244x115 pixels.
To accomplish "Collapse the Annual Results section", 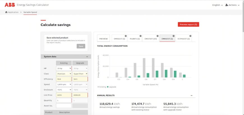I will pyautogui.click(x=191, y=95).
